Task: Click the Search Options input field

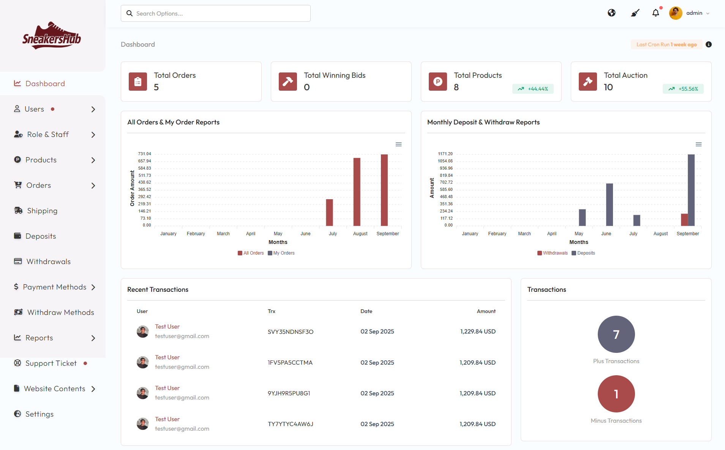Action: (216, 13)
